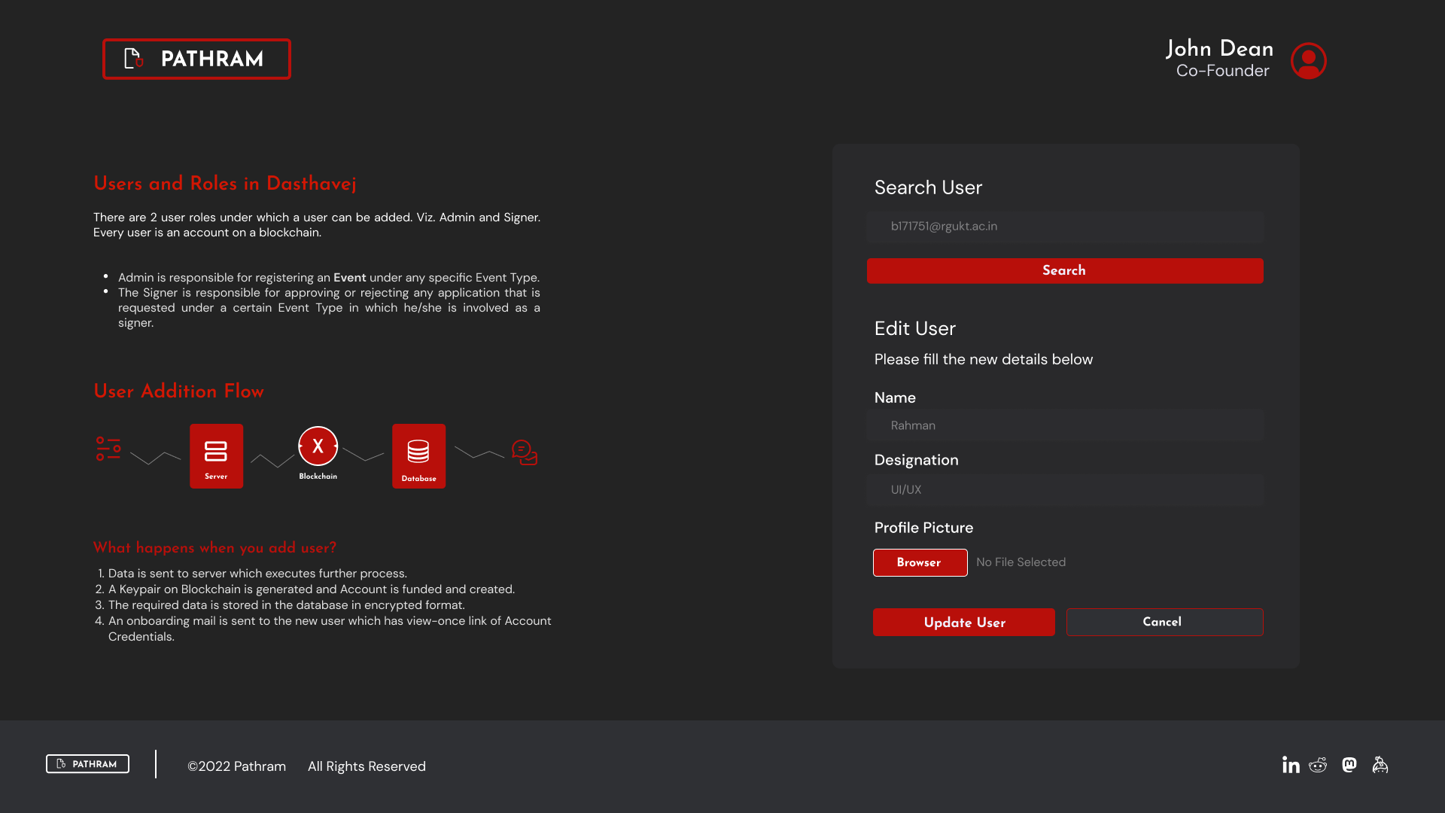Click the Blockchain X icon in the flow
This screenshot has height=813, width=1445.
point(318,446)
